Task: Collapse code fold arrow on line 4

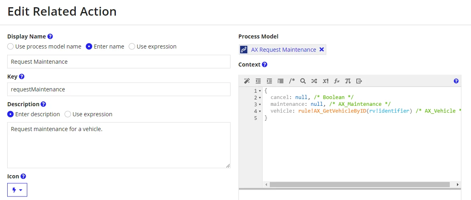Action: [260, 111]
